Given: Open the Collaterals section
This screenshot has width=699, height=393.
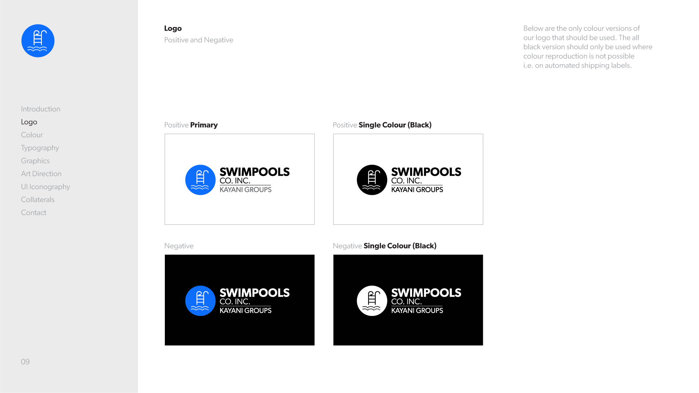Looking at the screenshot, I should point(37,200).
